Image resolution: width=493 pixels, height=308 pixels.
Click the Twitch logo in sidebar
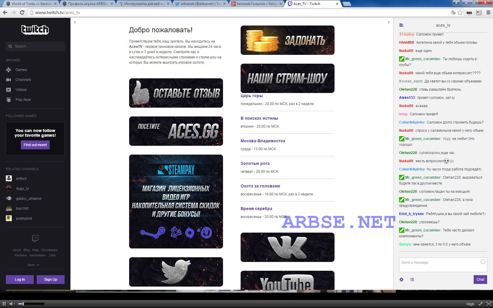pos(35,30)
